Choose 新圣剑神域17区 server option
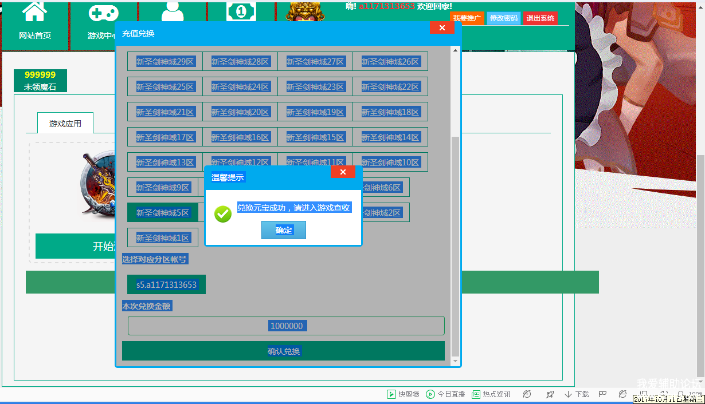 pyautogui.click(x=165, y=137)
